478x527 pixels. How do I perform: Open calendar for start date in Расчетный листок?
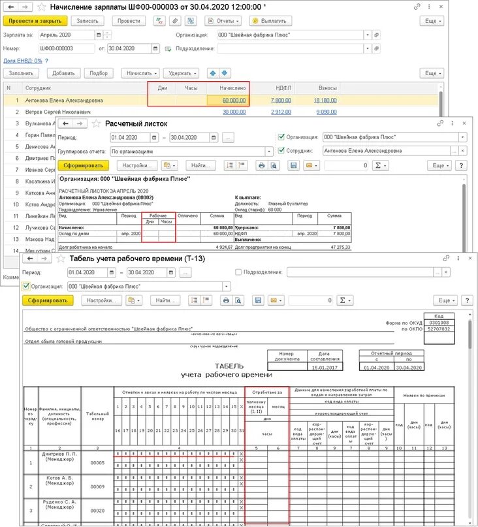[154, 137]
